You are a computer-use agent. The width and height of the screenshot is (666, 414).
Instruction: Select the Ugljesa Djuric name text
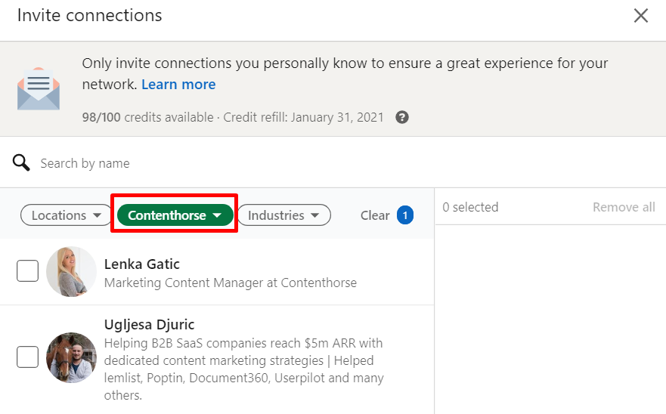(x=149, y=325)
